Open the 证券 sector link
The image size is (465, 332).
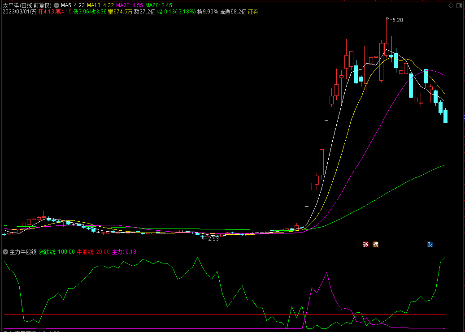click(253, 12)
